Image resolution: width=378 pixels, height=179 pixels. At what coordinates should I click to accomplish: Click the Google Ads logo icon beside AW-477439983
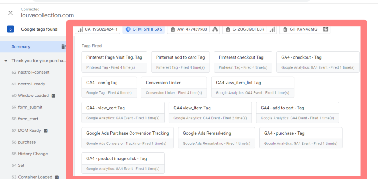pyautogui.click(x=215, y=29)
